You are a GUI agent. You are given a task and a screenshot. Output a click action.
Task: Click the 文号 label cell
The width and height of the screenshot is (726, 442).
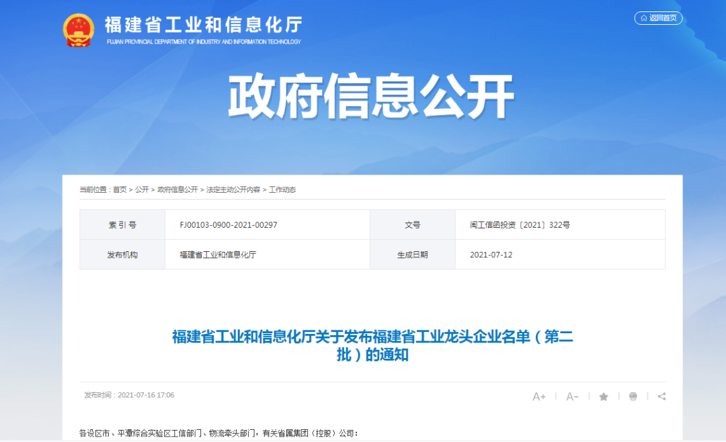click(x=413, y=225)
